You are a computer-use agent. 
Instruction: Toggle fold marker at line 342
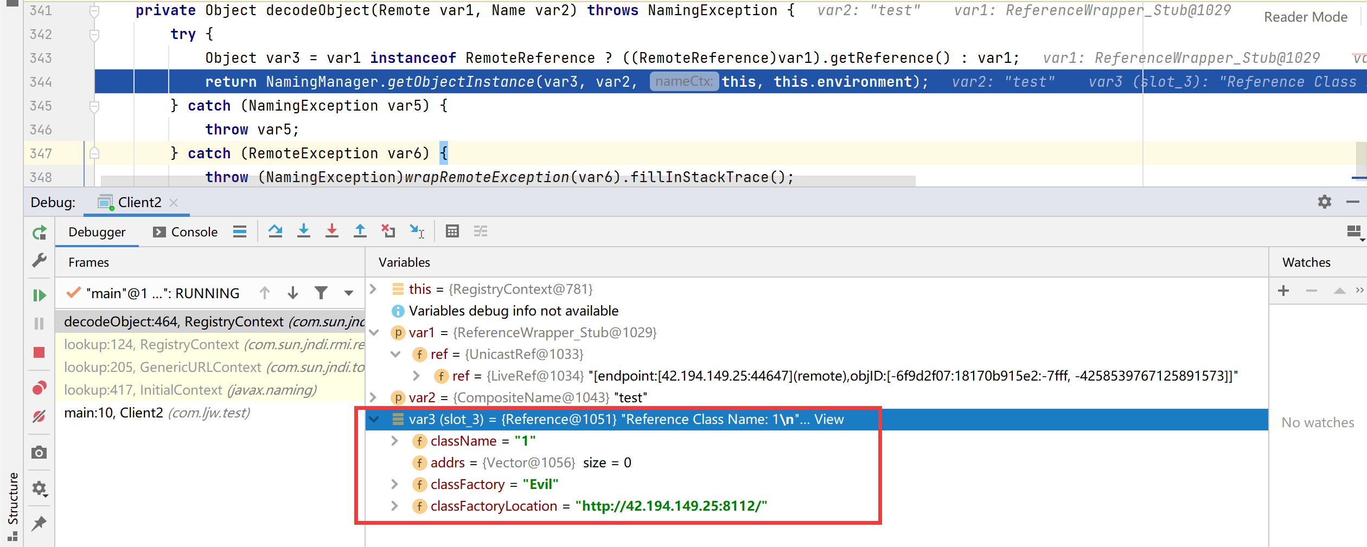(x=94, y=35)
